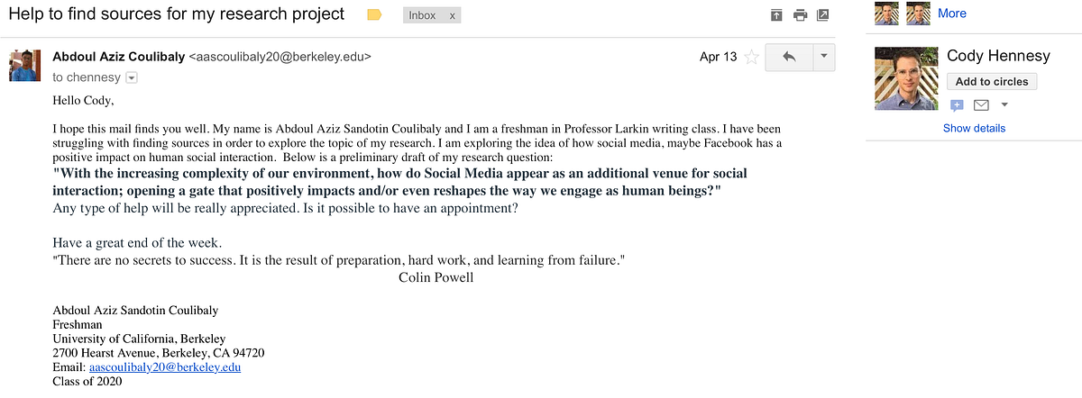Viewport: 1082px width, 398px height.
Task: Expand the contact options arrow for Cody Hennesy
Action: pos(1004,105)
